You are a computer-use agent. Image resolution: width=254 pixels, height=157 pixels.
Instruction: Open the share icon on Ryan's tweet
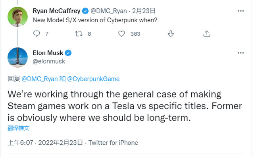point(207,34)
